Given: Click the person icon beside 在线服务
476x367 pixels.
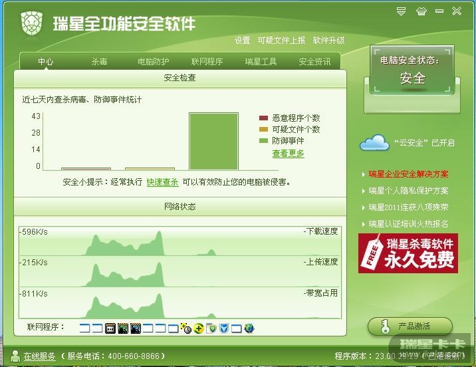Looking at the screenshot, I should [x=15, y=356].
